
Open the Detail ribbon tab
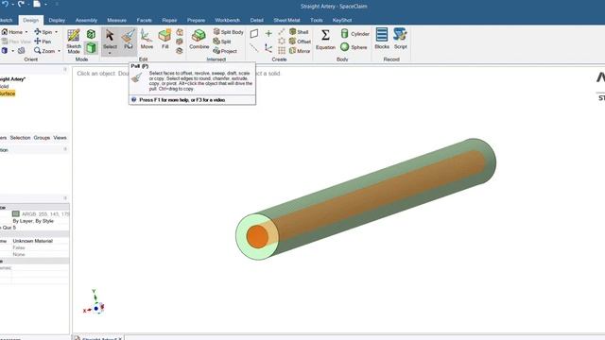click(256, 20)
